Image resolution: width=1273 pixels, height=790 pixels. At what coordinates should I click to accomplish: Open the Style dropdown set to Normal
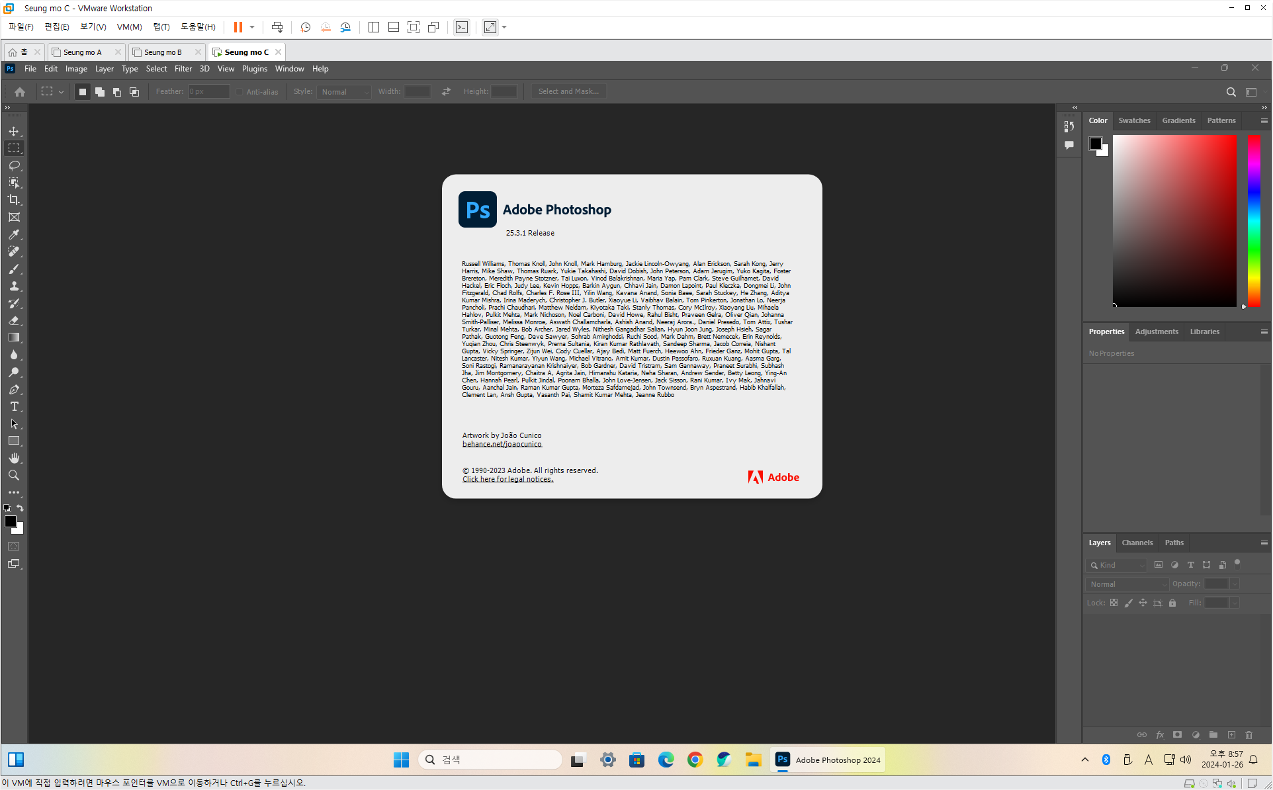coord(344,92)
